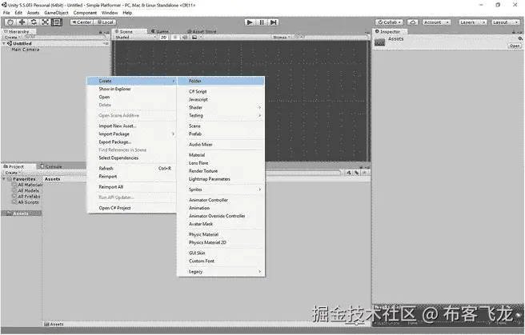Image resolution: width=525 pixels, height=335 pixels.
Task: Click the Step frame button
Action: (x=273, y=22)
